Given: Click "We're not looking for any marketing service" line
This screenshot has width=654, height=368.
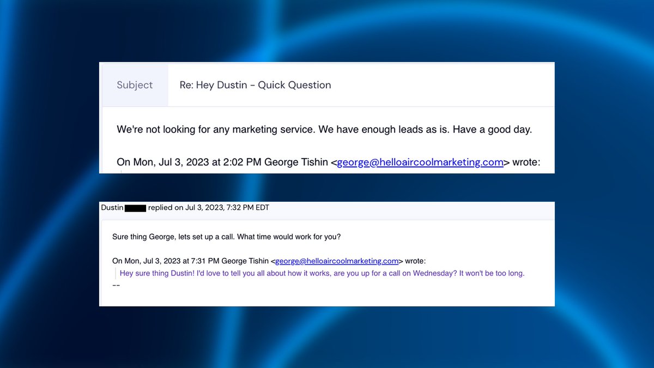Looking at the screenshot, I should click(x=324, y=130).
